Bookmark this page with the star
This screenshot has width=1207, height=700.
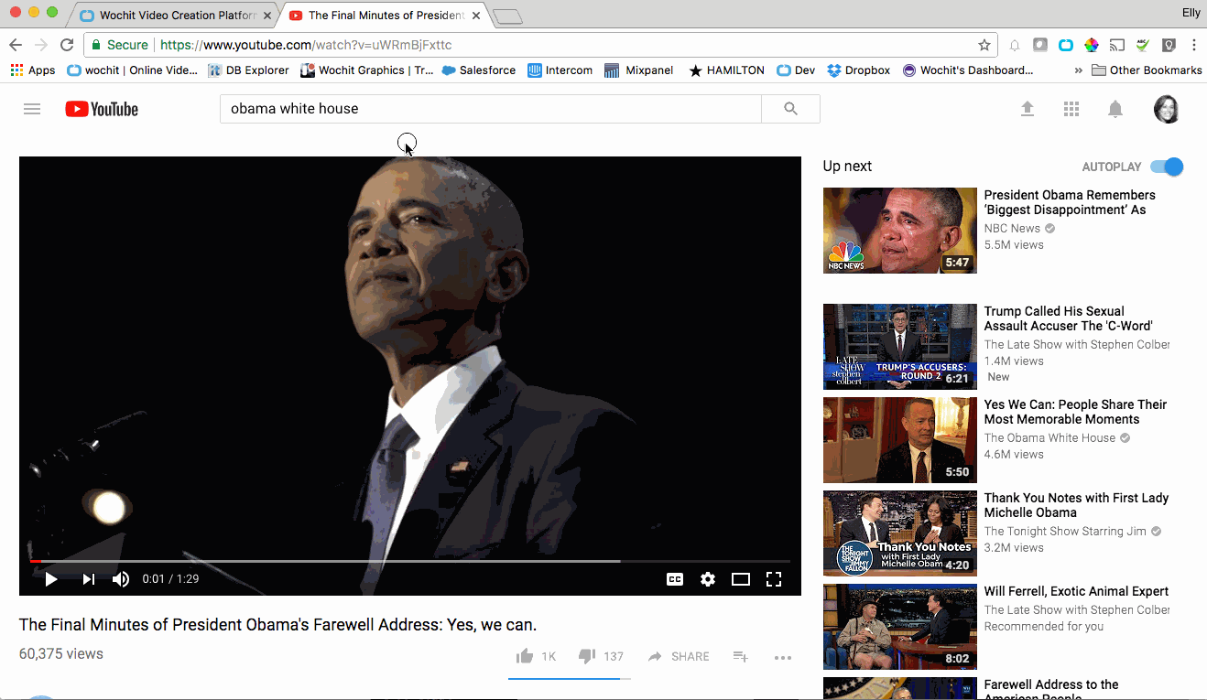tap(984, 45)
